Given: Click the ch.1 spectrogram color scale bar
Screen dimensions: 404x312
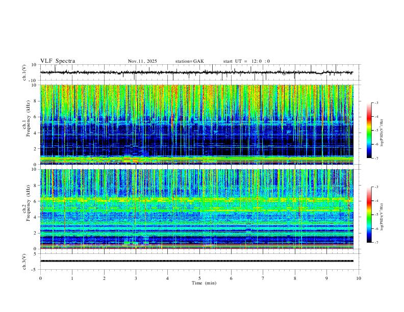Looking at the screenshot, I should pyautogui.click(x=369, y=131).
